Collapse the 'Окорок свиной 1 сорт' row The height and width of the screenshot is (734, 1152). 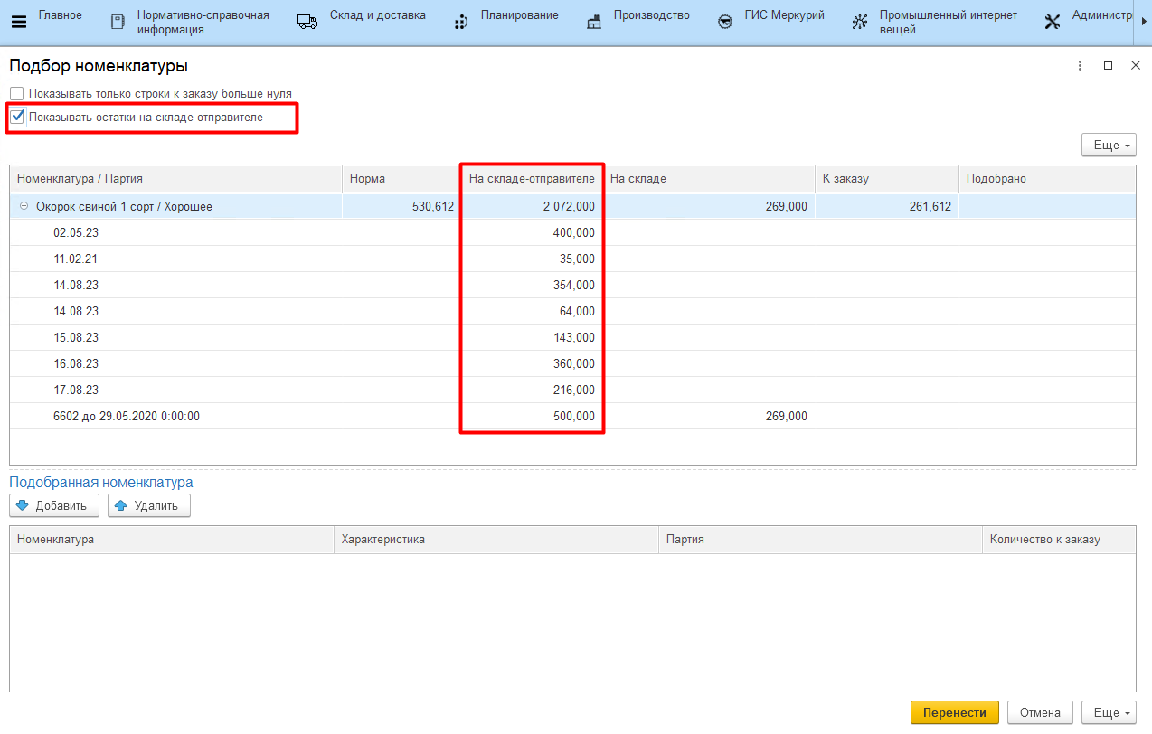click(24, 206)
